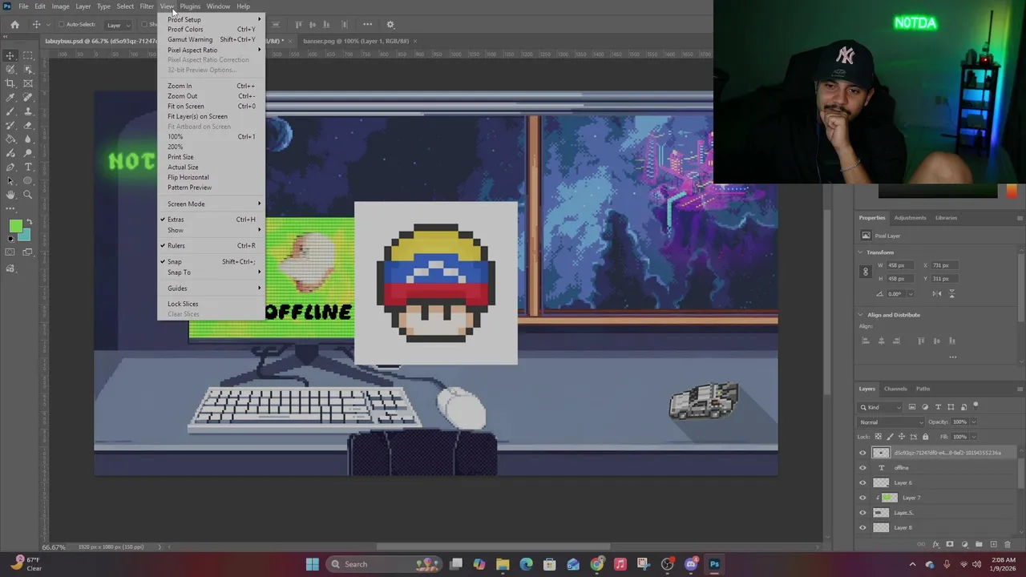Create a new layer plus icon
This screenshot has height=577, width=1026.
pyautogui.click(x=993, y=544)
